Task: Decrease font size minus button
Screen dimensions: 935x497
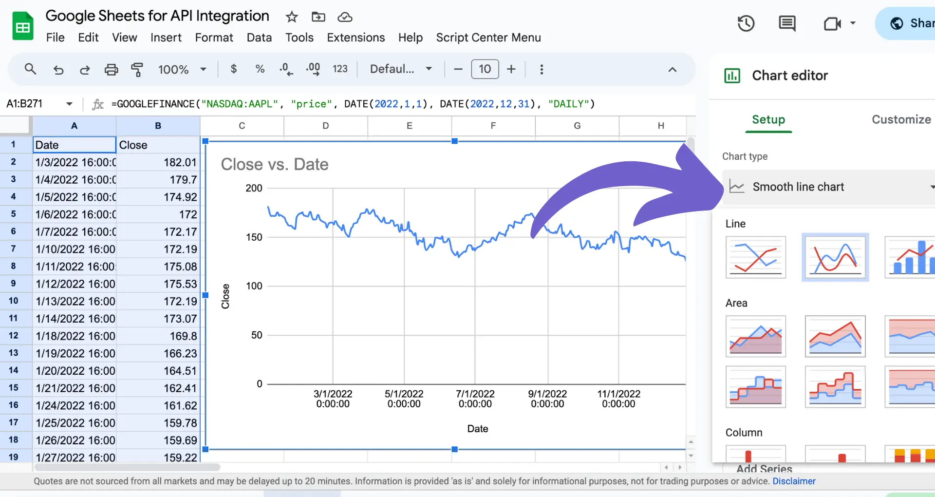Action: 458,69
